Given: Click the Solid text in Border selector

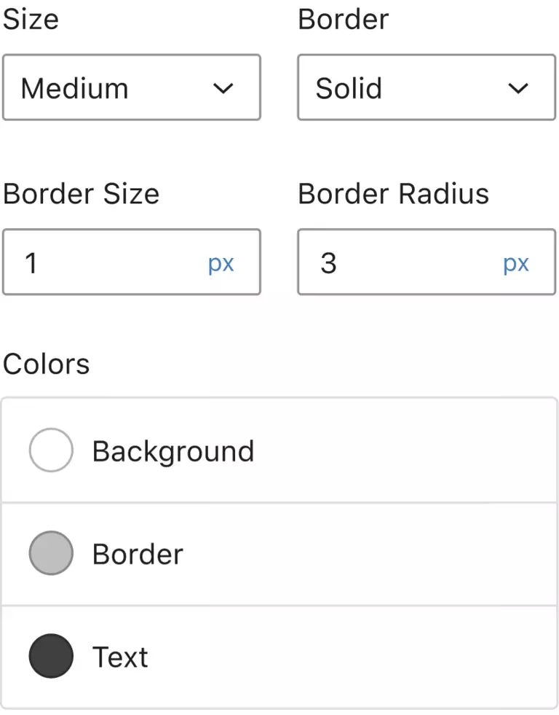Looking at the screenshot, I should pos(349,89).
